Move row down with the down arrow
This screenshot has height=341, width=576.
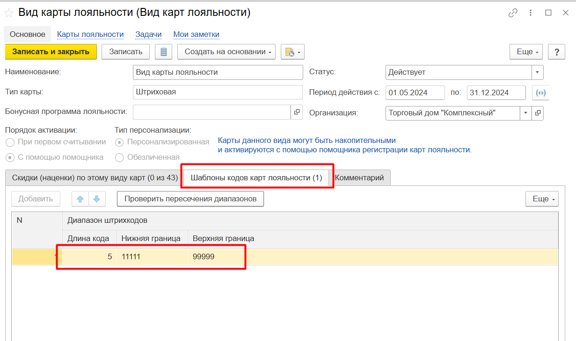[97, 199]
